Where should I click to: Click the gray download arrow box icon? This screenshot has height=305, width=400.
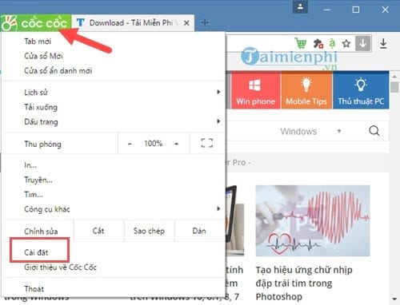pos(363,43)
